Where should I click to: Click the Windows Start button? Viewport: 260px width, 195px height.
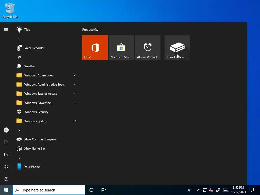6,190
